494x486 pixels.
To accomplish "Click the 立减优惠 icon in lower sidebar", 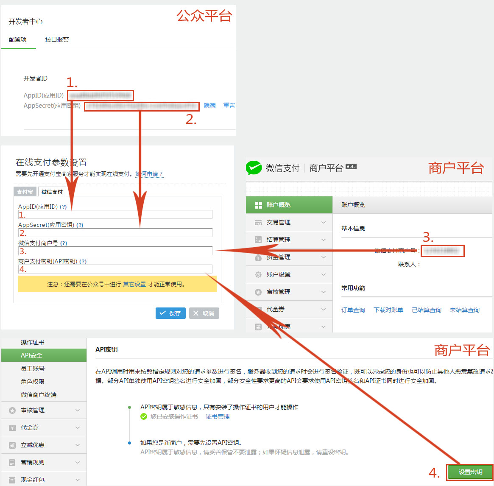I will pos(12,445).
